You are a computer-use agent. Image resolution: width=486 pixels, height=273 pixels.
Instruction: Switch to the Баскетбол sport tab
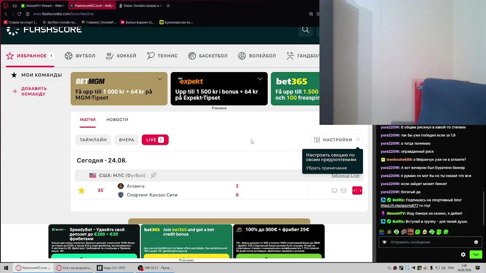[x=208, y=56]
